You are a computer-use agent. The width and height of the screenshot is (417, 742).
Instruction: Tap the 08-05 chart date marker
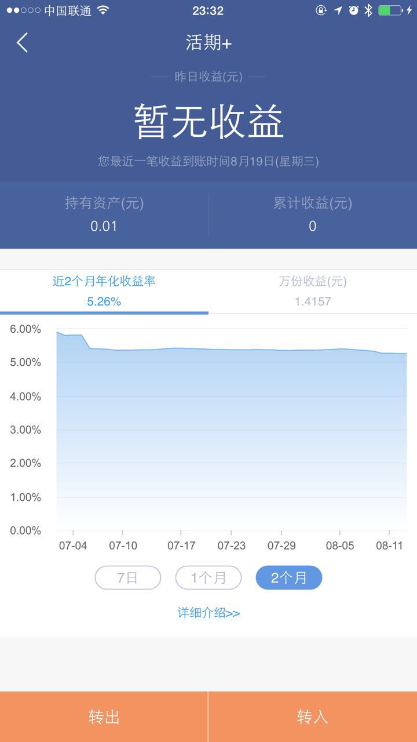point(339,545)
